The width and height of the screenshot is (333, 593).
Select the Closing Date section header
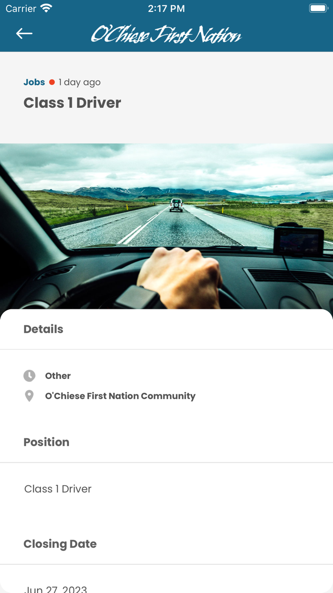60,544
